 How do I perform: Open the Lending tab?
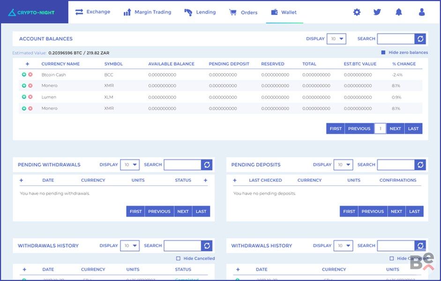(x=200, y=12)
